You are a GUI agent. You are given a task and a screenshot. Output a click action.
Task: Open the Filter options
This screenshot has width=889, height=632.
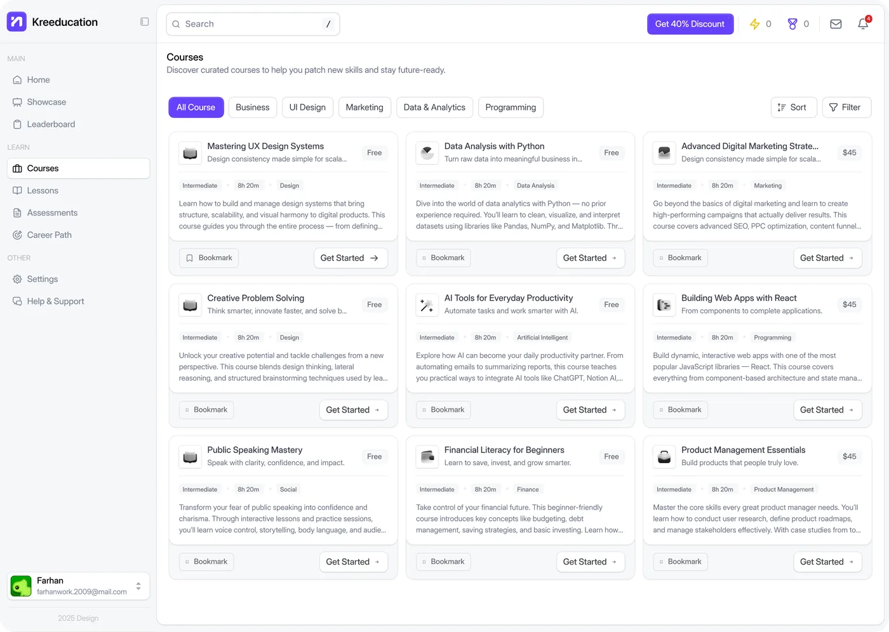pyautogui.click(x=846, y=107)
